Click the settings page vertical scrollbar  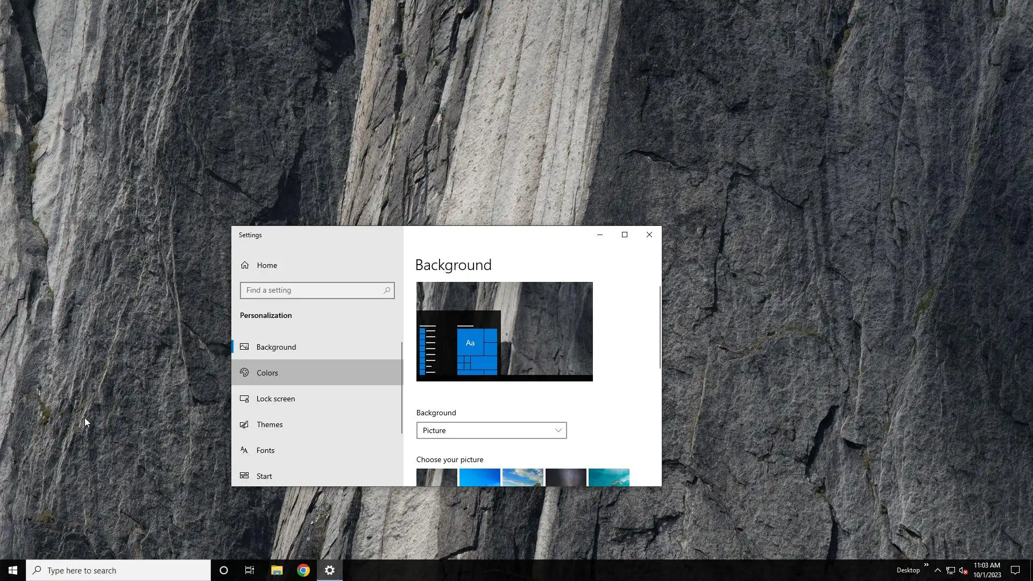(660, 327)
